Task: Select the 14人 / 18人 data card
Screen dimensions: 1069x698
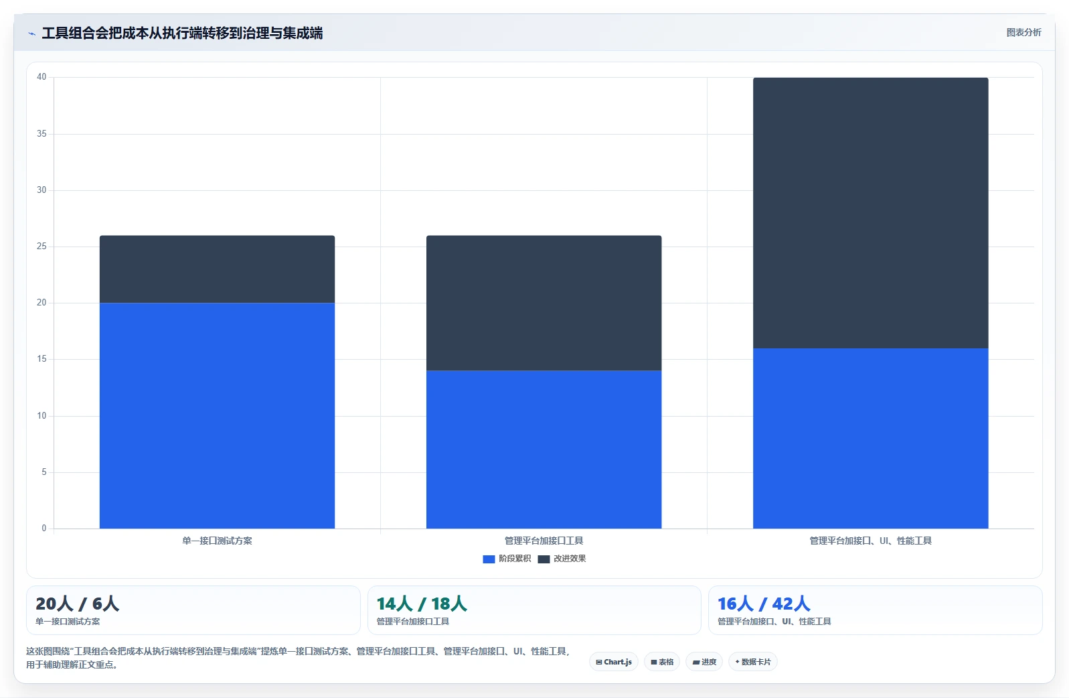Action: [534, 610]
